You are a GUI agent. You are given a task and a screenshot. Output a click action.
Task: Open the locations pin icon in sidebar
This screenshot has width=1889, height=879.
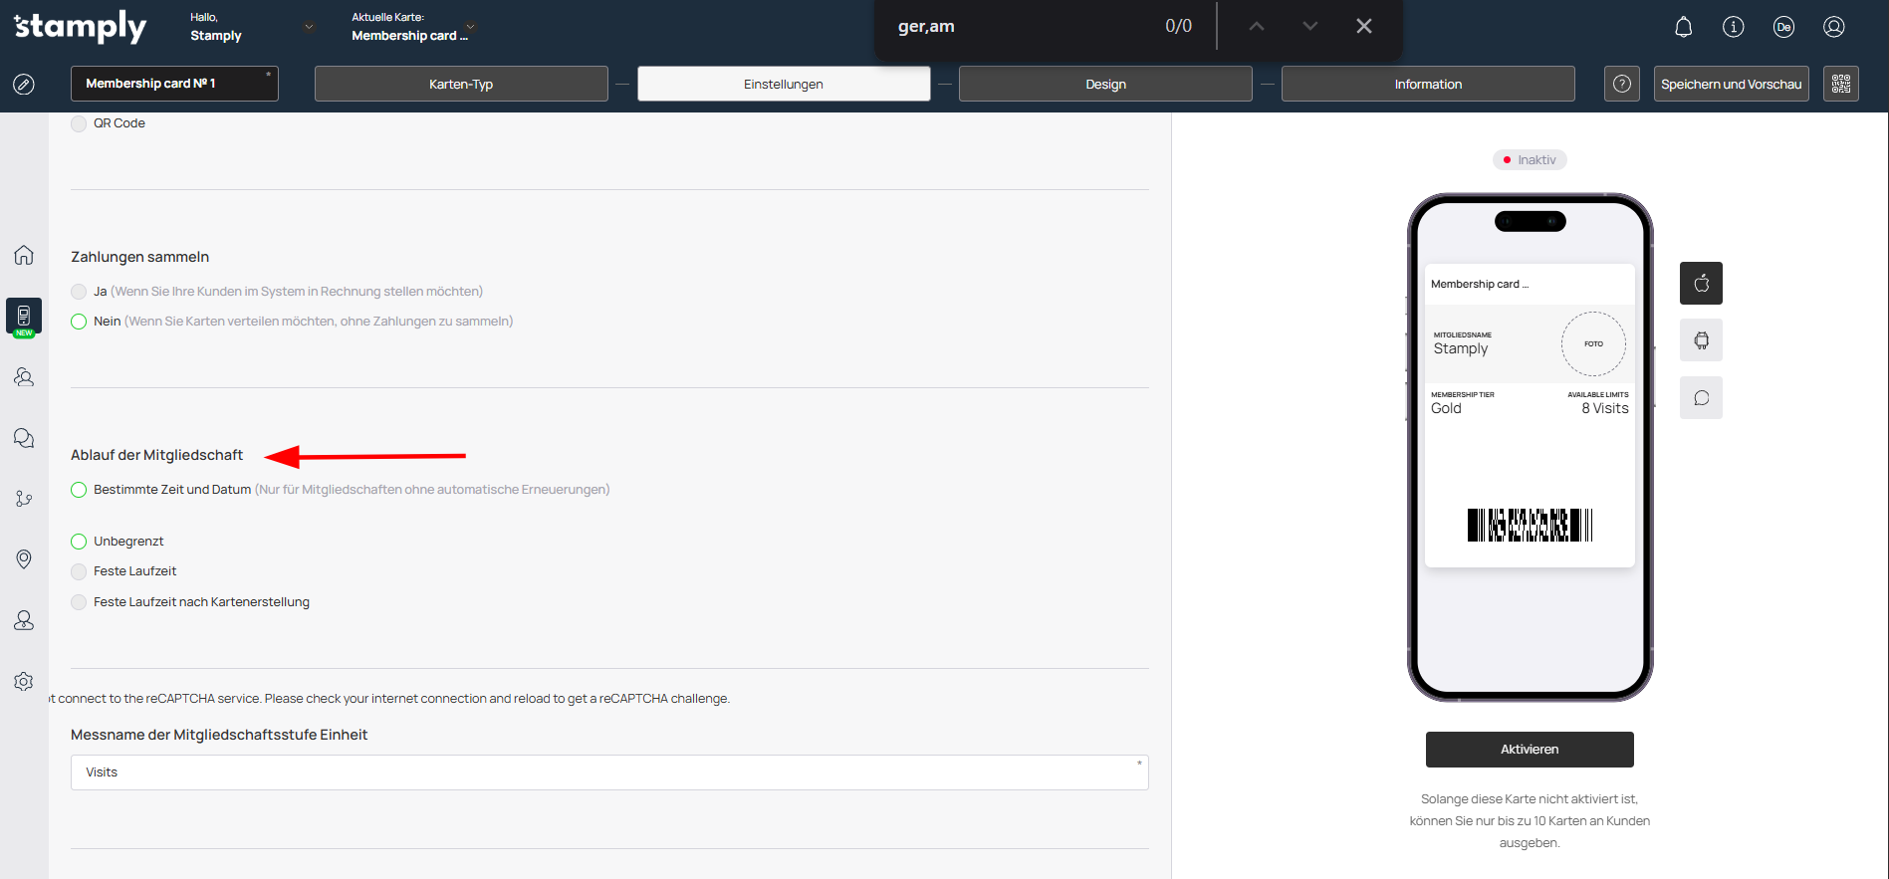click(x=24, y=559)
